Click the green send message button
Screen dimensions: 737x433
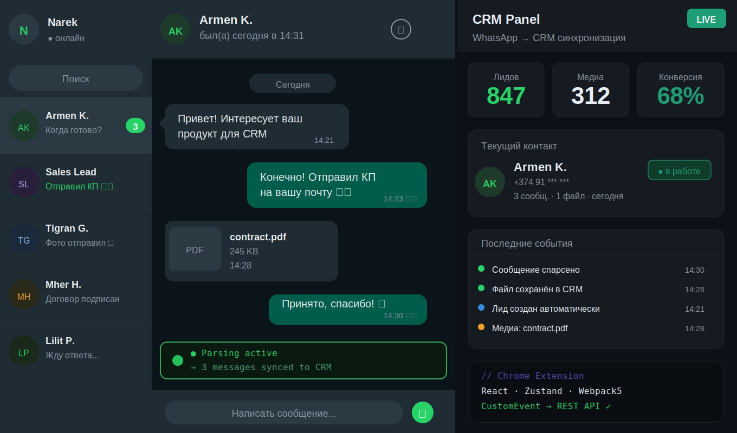(x=423, y=412)
